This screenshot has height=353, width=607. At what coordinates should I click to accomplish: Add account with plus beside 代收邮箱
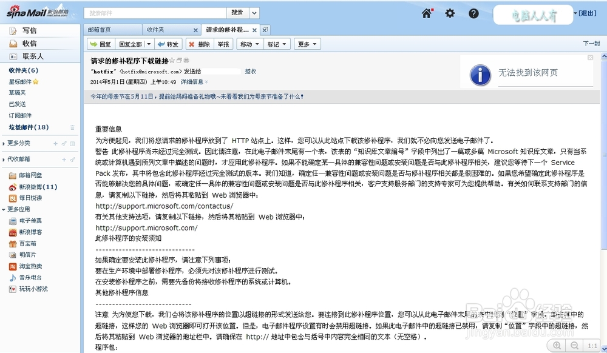click(64, 160)
